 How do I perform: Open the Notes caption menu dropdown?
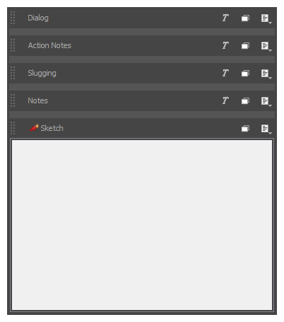point(266,102)
